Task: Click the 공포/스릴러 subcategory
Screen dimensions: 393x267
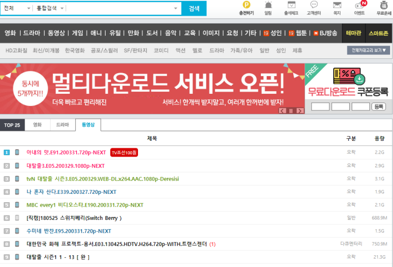Action: pos(104,51)
